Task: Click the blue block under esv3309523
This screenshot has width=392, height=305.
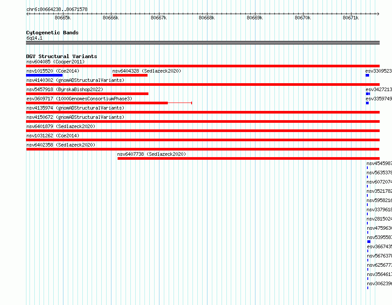Action: [x=367, y=75]
